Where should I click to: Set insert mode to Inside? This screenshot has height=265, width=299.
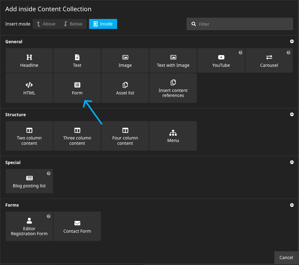coord(103,24)
